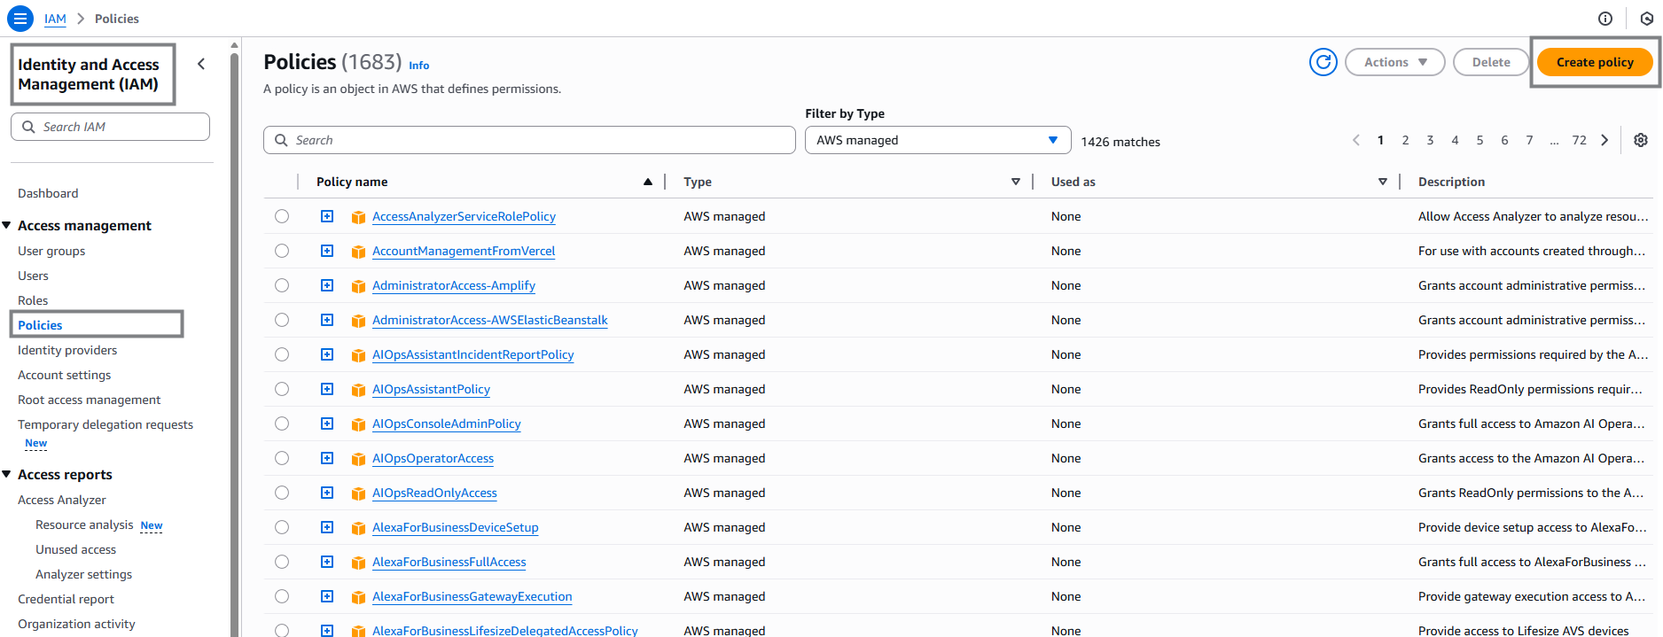Open Identity providers in the sidebar
This screenshot has width=1663, height=637.
(67, 350)
